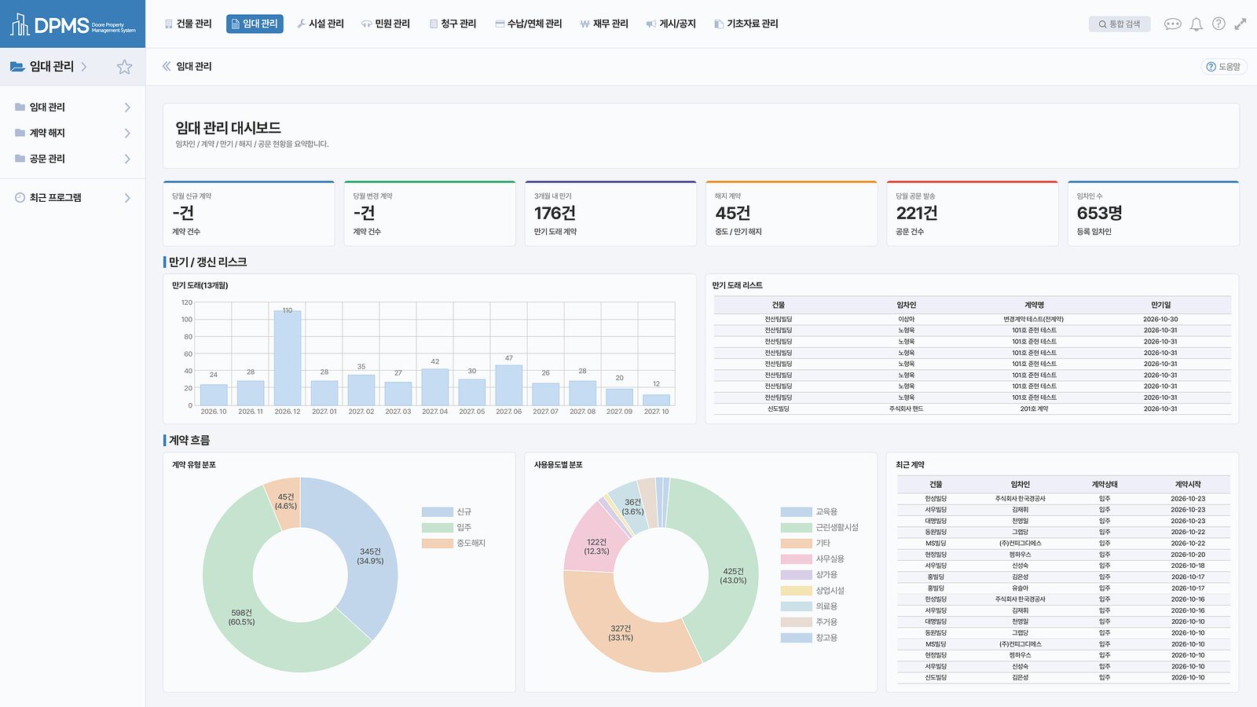The width and height of the screenshot is (1257, 707).
Task: Click the folder icon next to 계약 해지
Action: tap(20, 133)
